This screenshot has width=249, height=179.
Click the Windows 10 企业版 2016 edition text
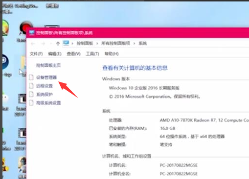pos(144,88)
